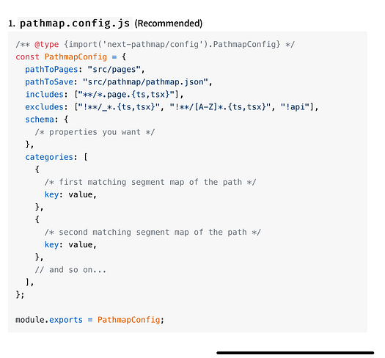
Task: Click the '// and so on...' comment
Action: pos(70,270)
